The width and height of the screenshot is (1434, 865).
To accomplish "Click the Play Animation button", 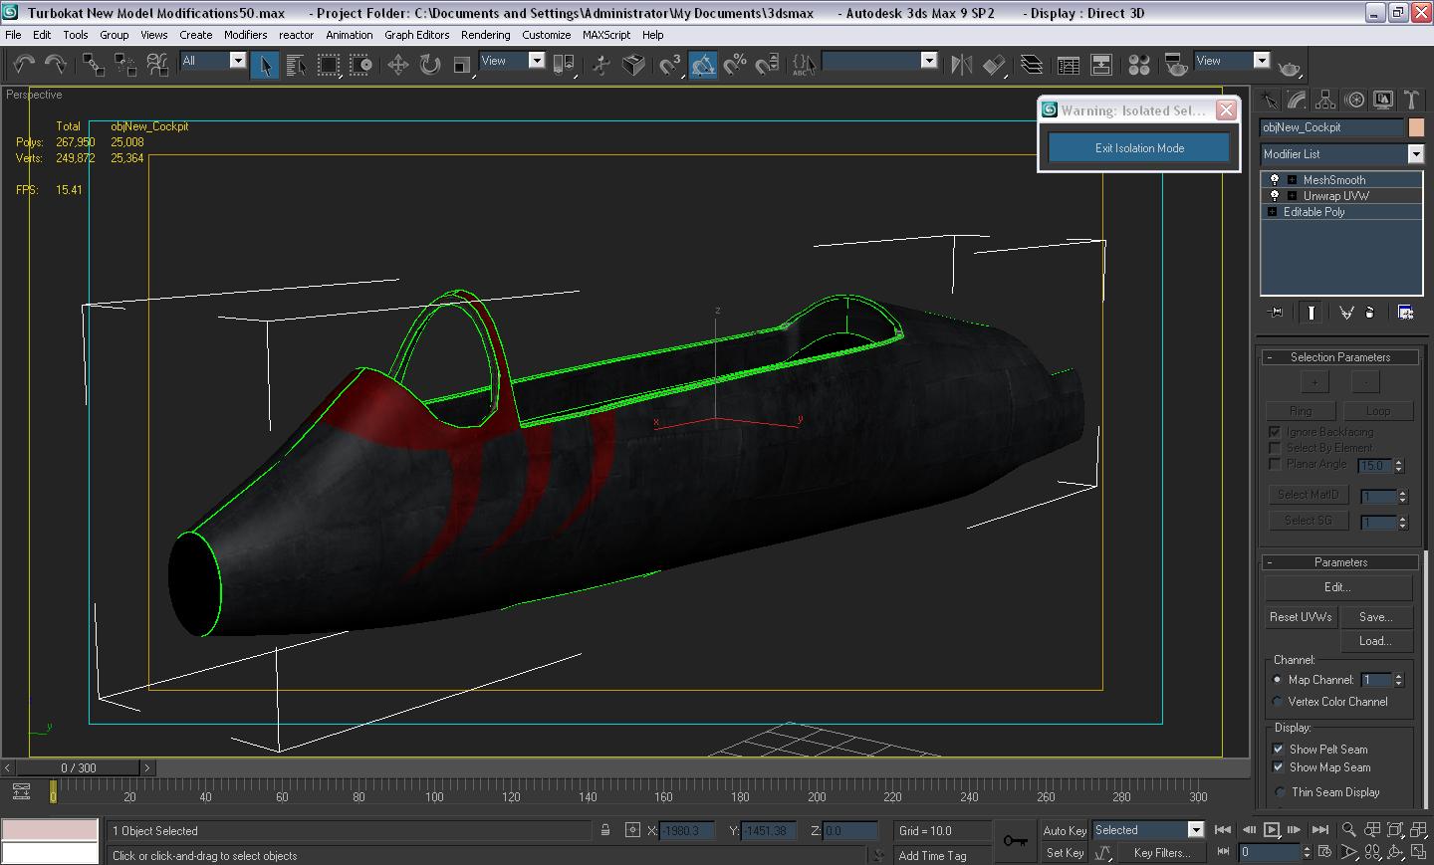I will click(x=1274, y=829).
